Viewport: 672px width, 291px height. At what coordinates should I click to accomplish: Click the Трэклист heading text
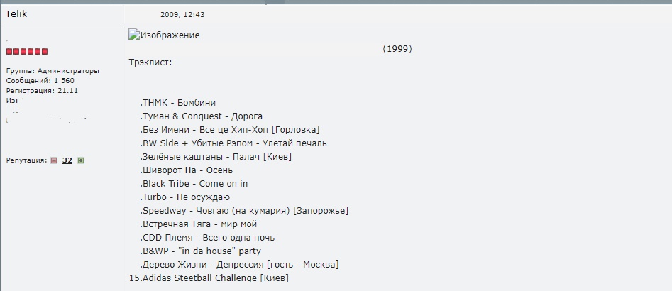[x=150, y=62]
